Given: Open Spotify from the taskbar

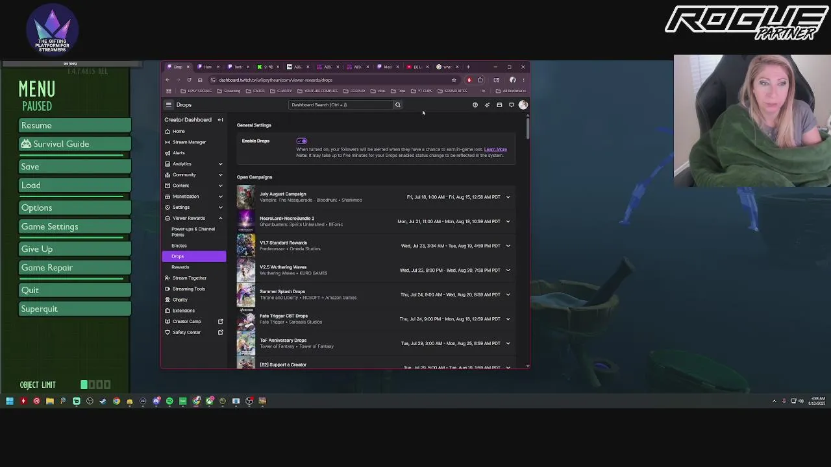Looking at the screenshot, I should coord(169,401).
